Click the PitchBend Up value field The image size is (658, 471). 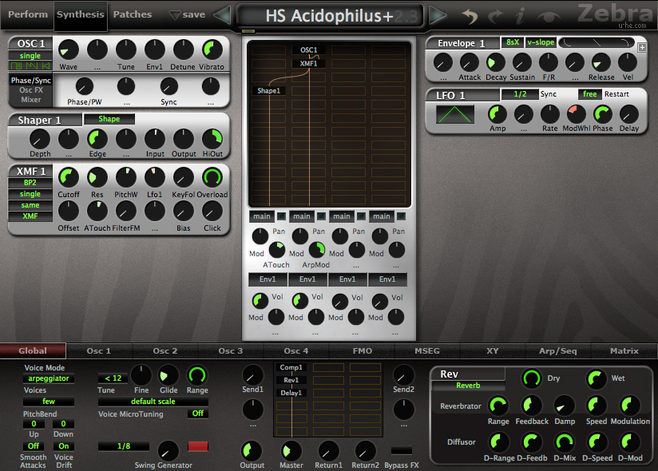click(x=34, y=424)
